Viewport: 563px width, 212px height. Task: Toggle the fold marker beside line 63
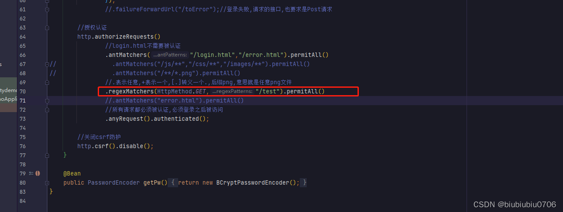coord(47,27)
